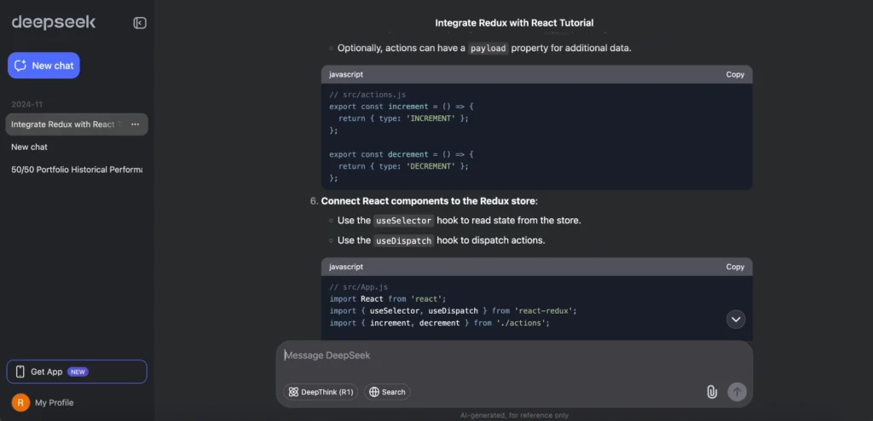Copy the src/actions.js code block

(x=735, y=75)
